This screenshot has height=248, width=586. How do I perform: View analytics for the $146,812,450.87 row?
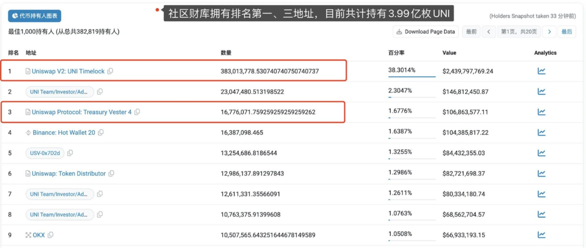[x=541, y=91]
